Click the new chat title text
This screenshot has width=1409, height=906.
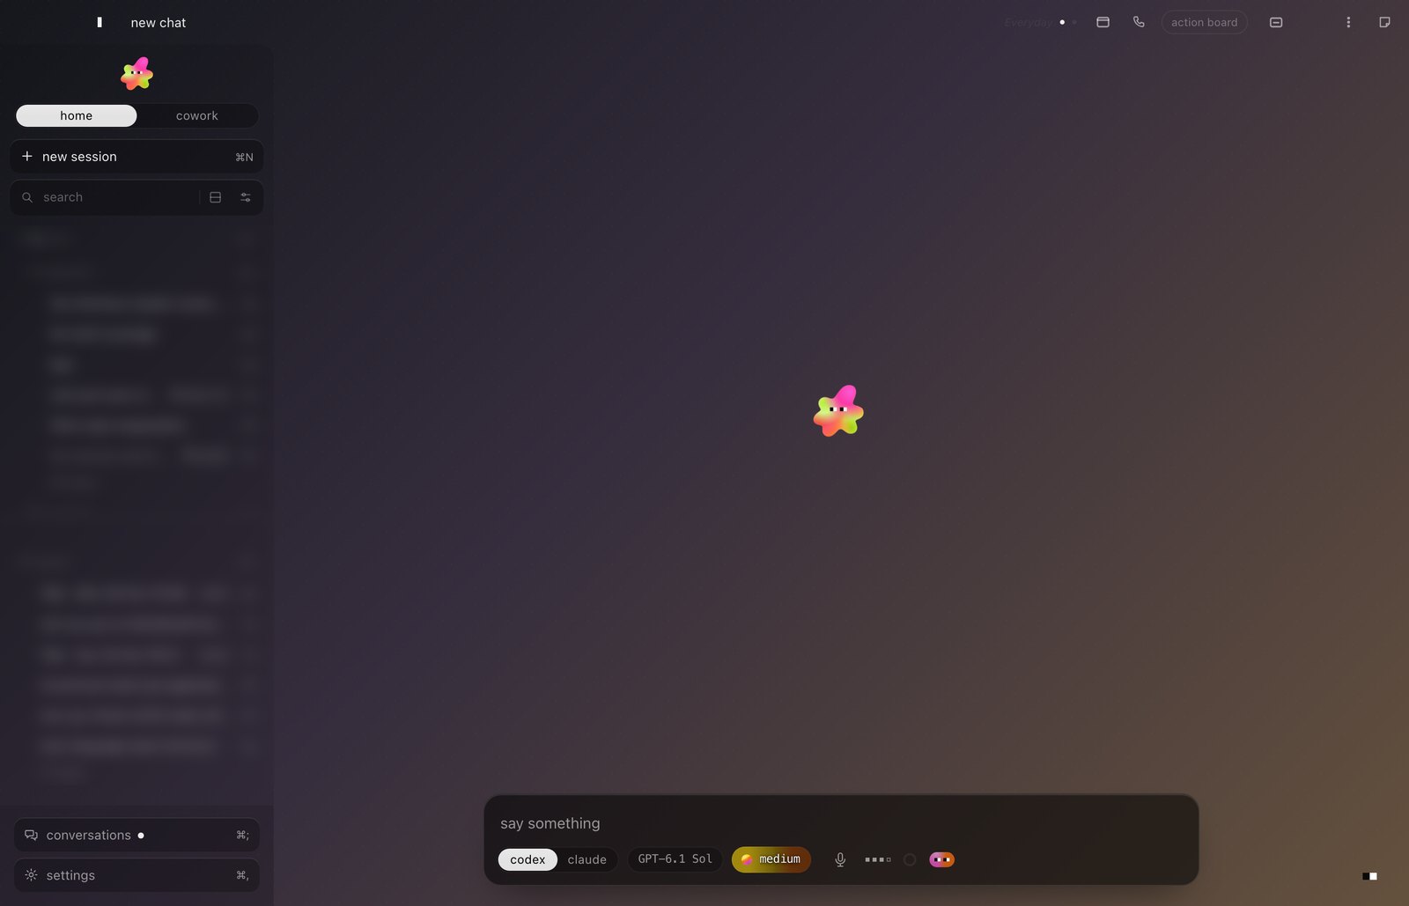click(x=159, y=23)
